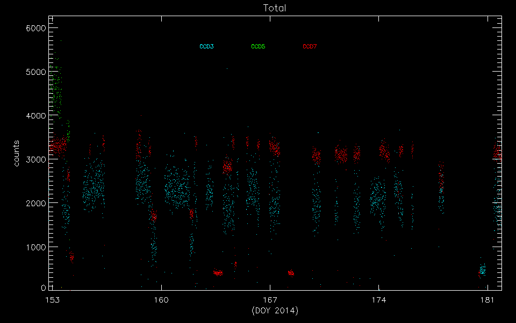Click the "counts" y-axis label
516x323 pixels.
[x=16, y=153]
